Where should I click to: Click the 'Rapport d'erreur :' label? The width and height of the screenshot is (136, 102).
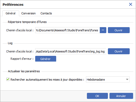(x=22, y=59)
